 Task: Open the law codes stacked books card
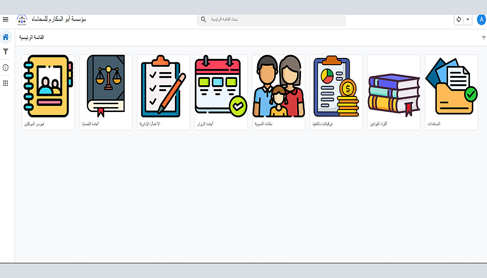[x=394, y=92]
